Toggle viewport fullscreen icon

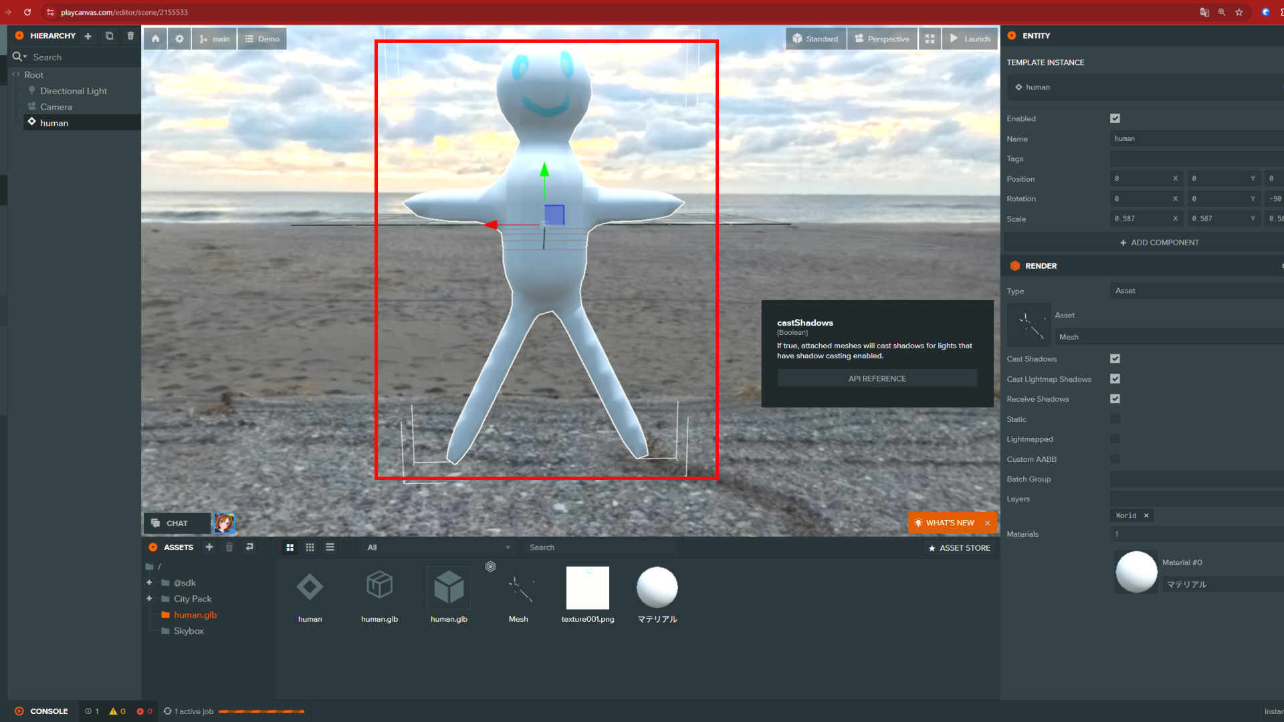pos(930,39)
